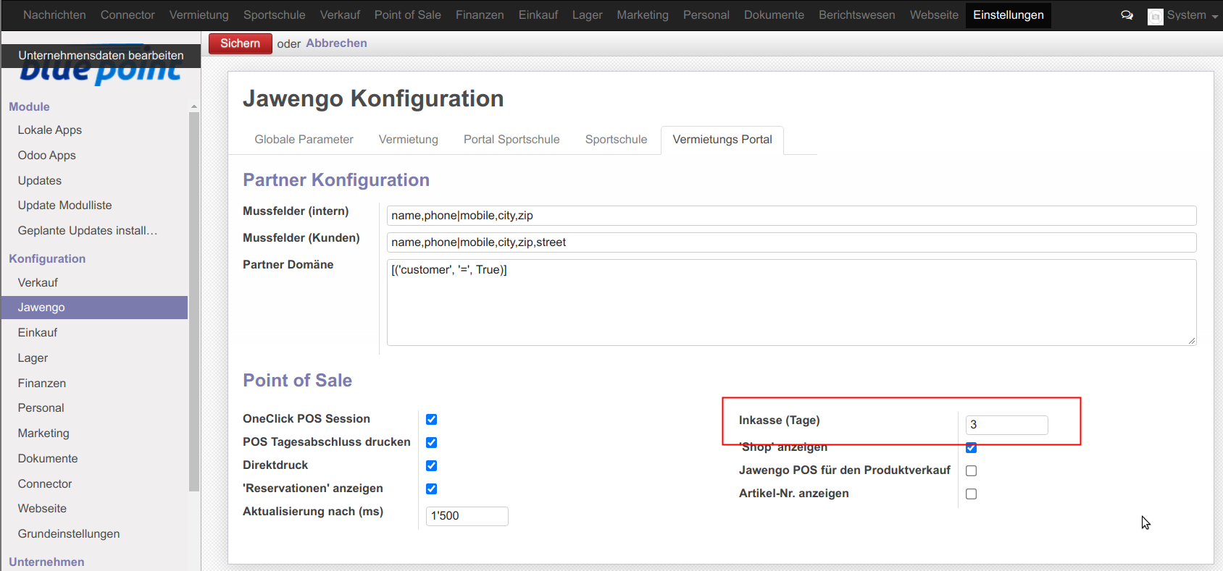
Task: Open Finanzen in top menu bar
Action: click(480, 15)
